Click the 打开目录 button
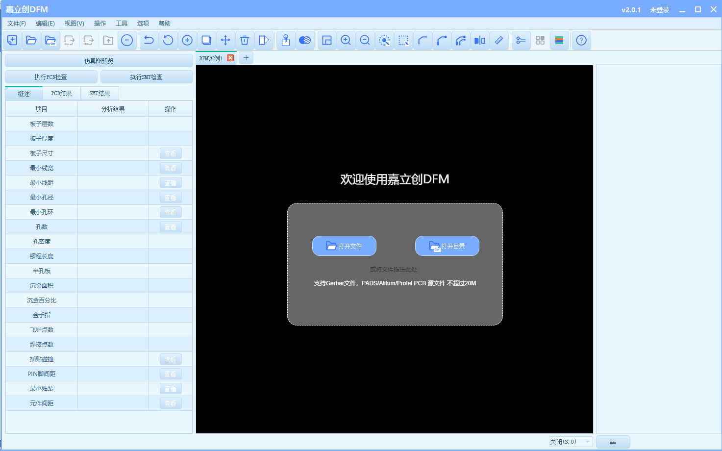Screen dimensions: 722x451 tap(447, 246)
